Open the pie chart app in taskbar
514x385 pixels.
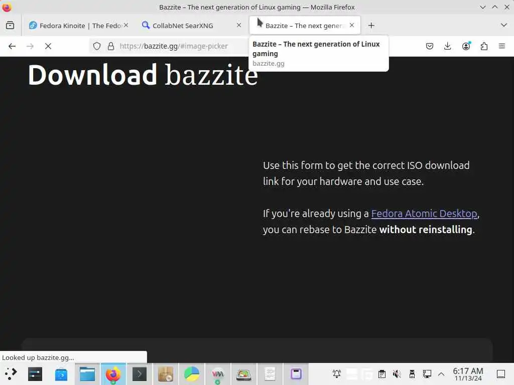coord(192,374)
